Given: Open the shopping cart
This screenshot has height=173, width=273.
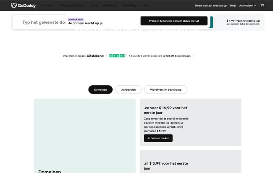Looking at the screenshot, I should (262, 5).
